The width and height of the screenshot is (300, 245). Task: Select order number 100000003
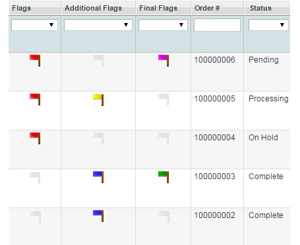[214, 177]
